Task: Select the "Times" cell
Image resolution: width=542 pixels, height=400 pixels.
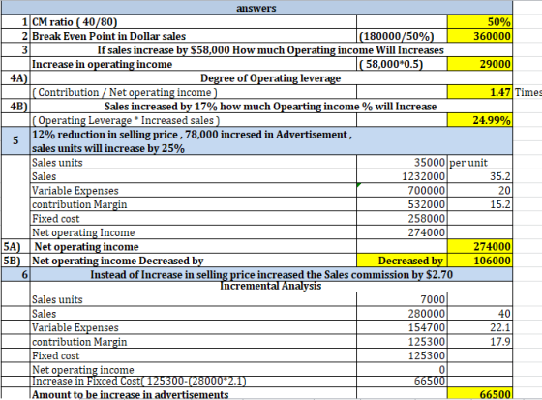Action: (527, 92)
